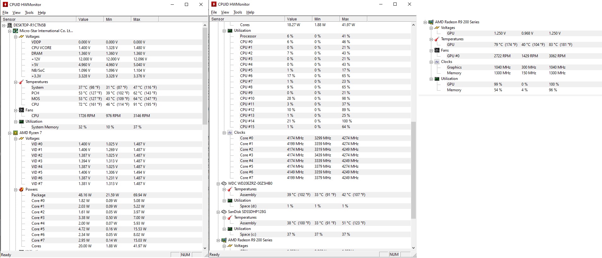Click CPU Utilization icon in middle window
Viewport: 602px width, 258px height.
click(x=230, y=31)
